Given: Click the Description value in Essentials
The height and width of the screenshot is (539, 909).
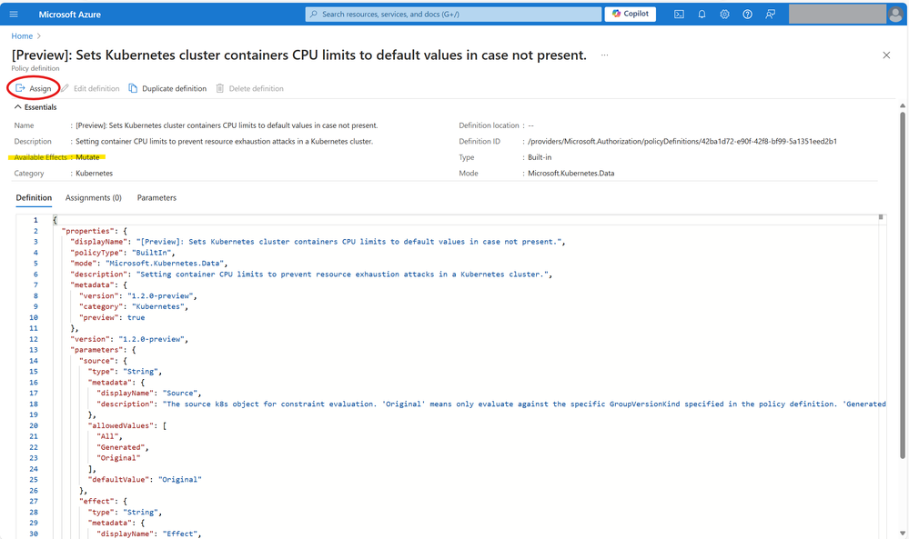Looking at the screenshot, I should (x=225, y=141).
